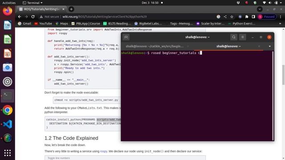Open the PBLApp Course bookmark
Viewport: 285px width, 160px height.
[85, 24]
